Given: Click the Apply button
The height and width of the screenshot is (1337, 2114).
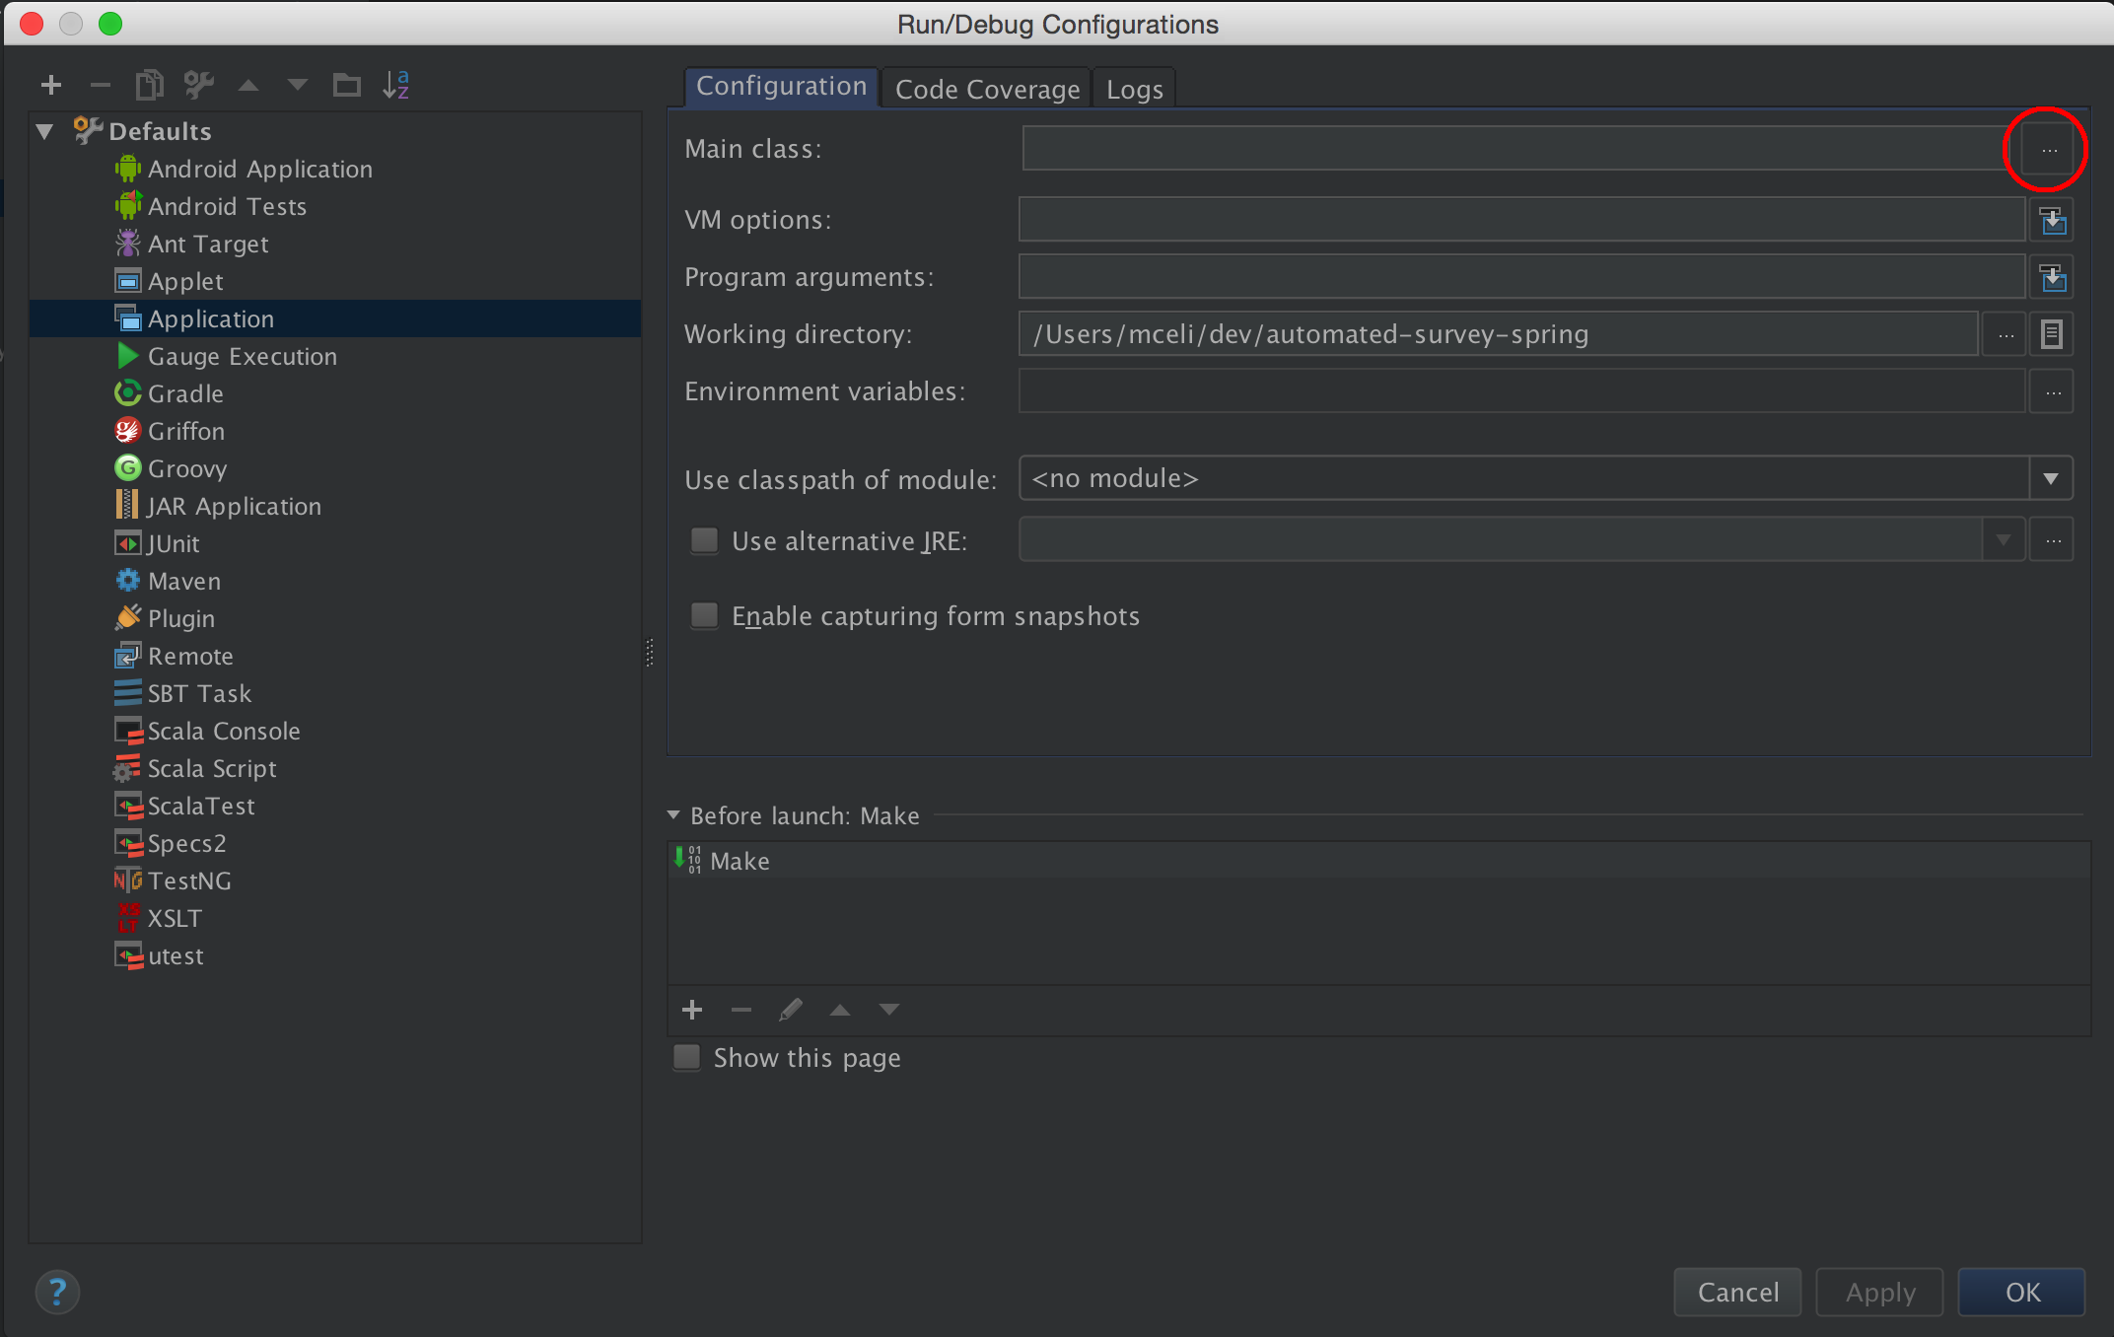Looking at the screenshot, I should coord(1879,1292).
